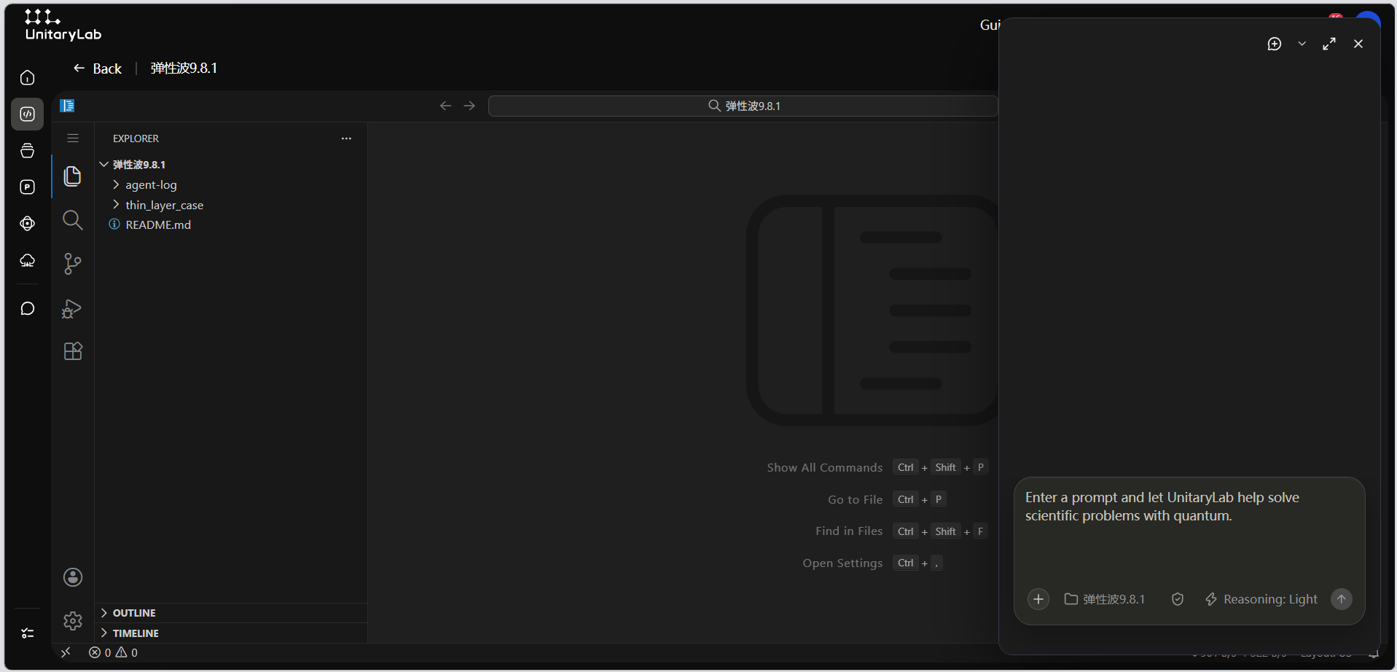
Task: Toggle the primary sidebar layout icon
Action: click(x=67, y=106)
